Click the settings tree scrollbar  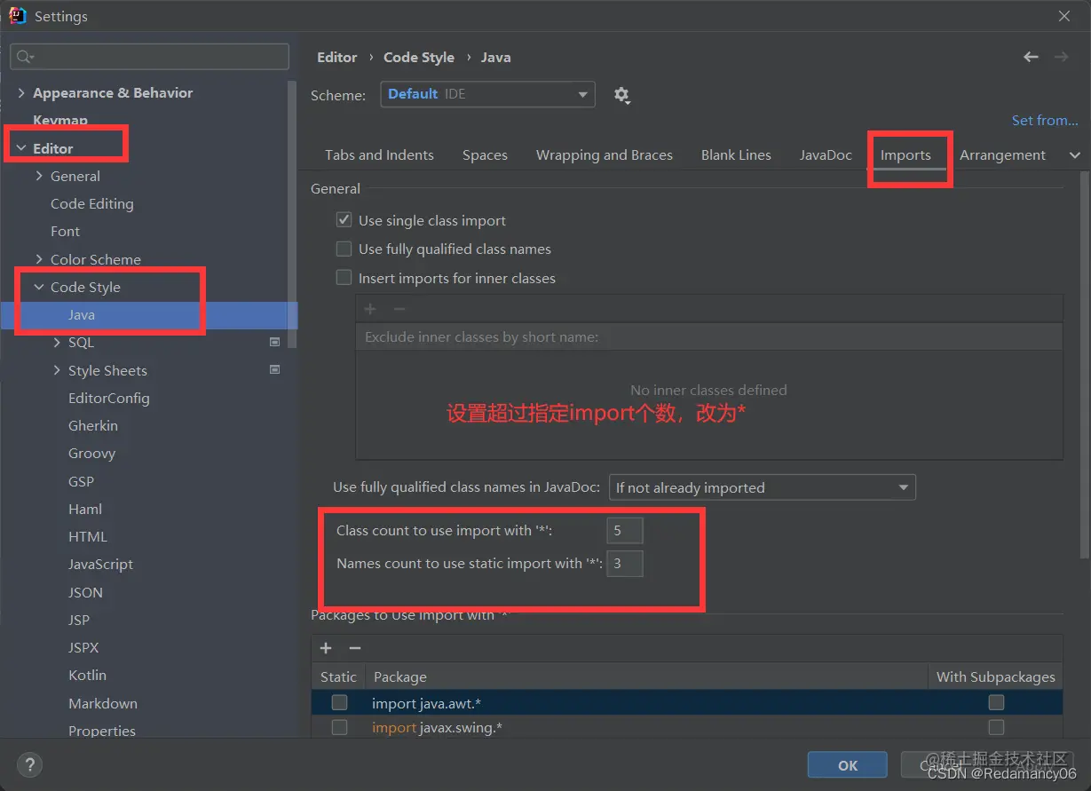coord(292,213)
